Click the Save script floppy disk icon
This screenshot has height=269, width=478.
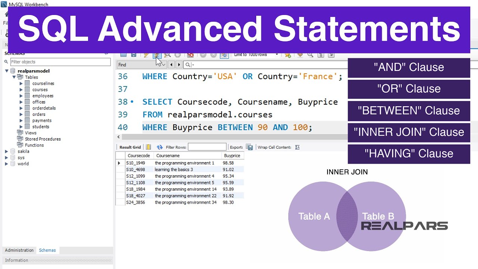coord(134,55)
